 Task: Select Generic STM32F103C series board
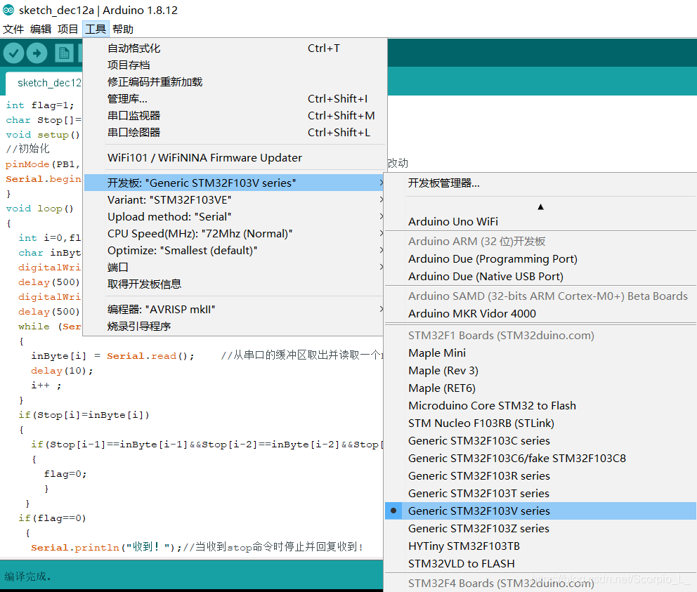point(540,441)
